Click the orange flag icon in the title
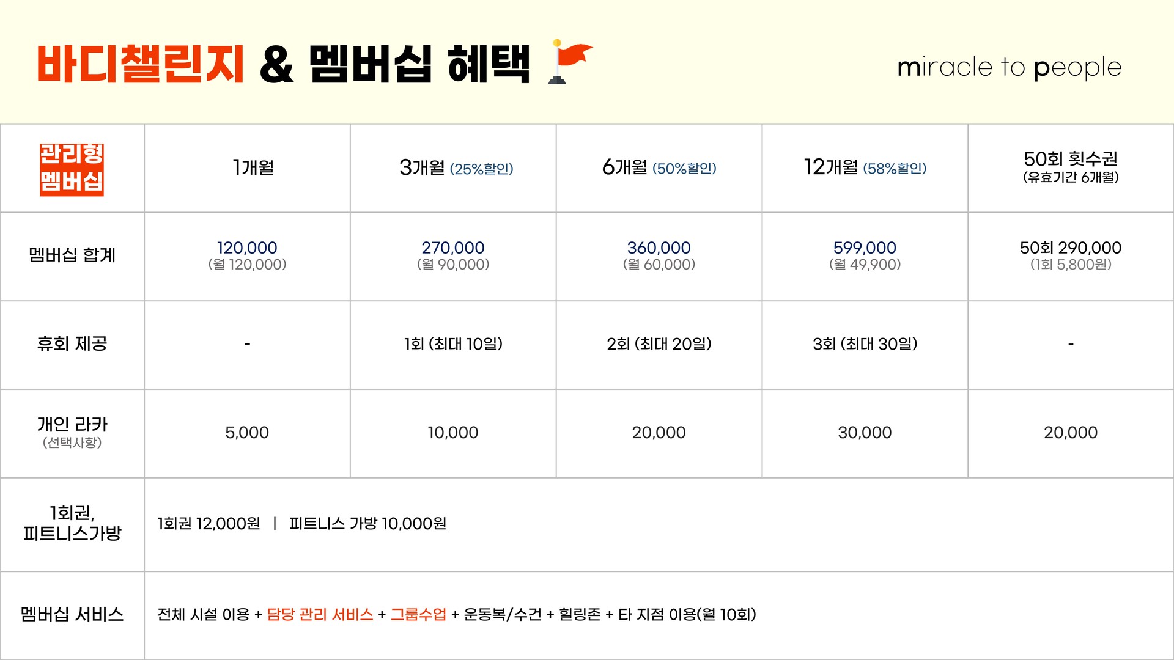This screenshot has width=1174, height=660. click(571, 61)
